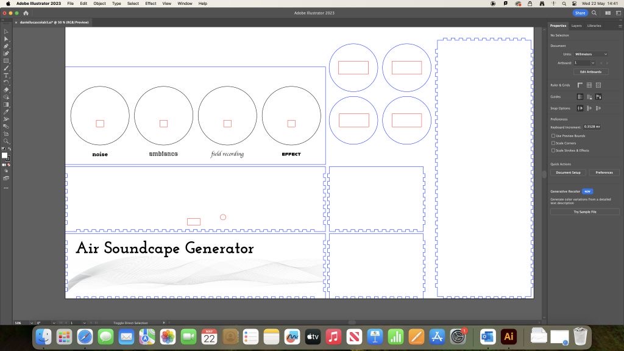This screenshot has width=624, height=351.
Task: Toggle Show Grid icon
Action: click(x=589, y=85)
